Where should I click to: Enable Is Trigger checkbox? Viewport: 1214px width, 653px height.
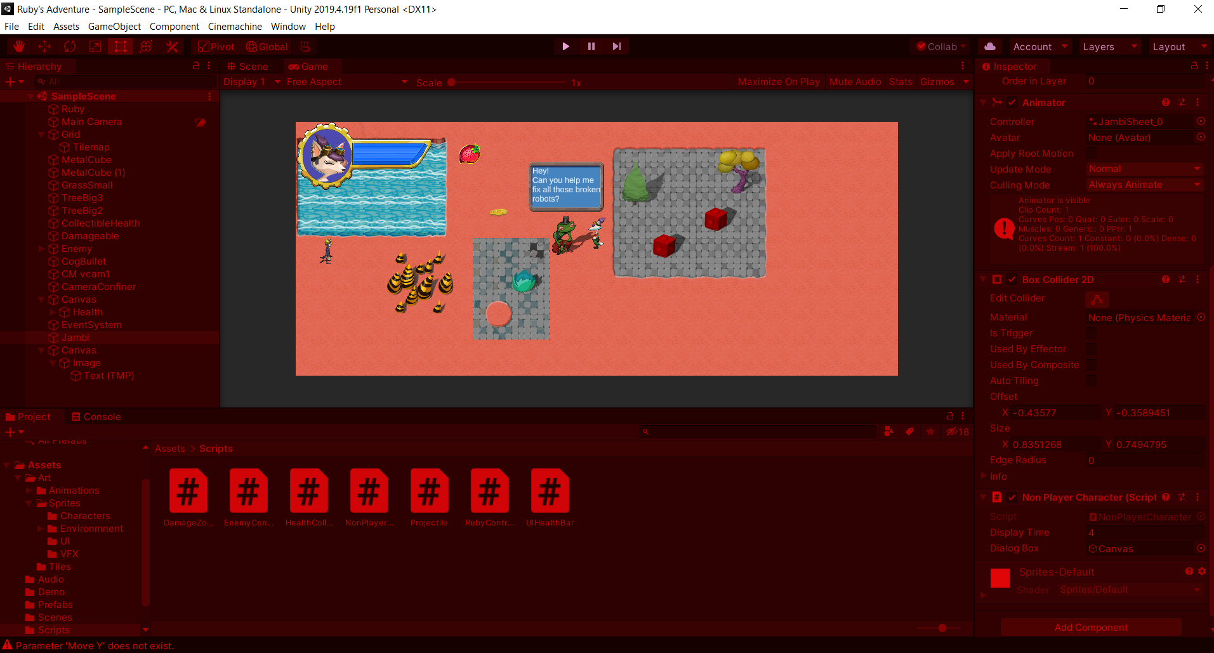(x=1091, y=333)
